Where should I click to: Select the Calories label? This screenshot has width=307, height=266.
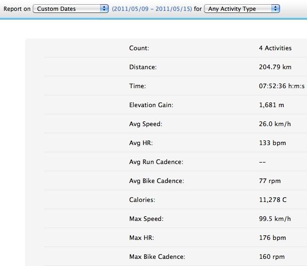click(x=142, y=200)
